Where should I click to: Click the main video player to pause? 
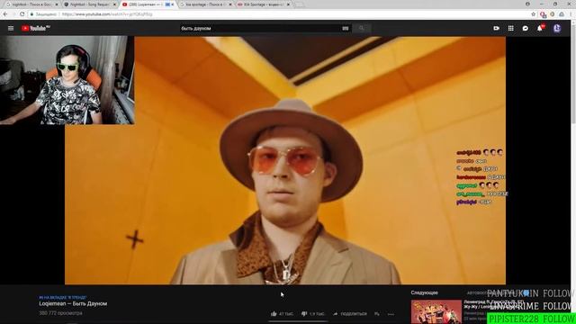(285, 160)
